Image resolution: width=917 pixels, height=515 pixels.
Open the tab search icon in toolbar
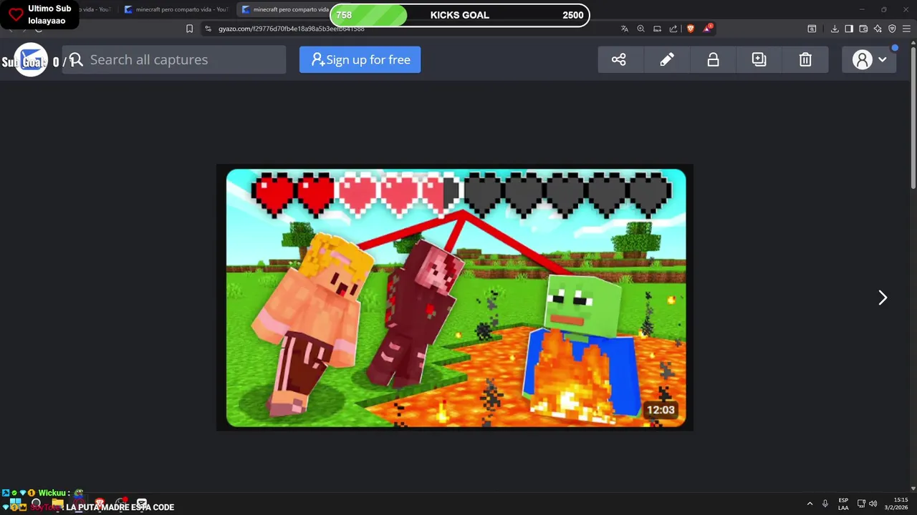click(x=812, y=29)
